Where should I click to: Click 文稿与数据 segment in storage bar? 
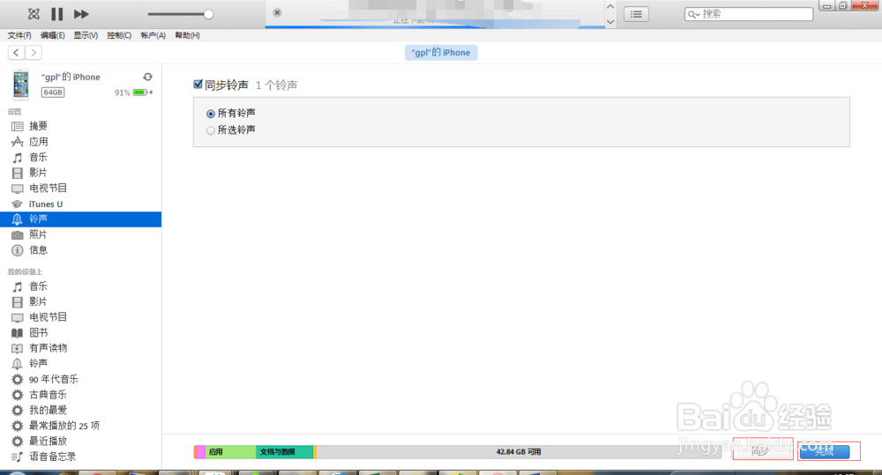tap(284, 451)
